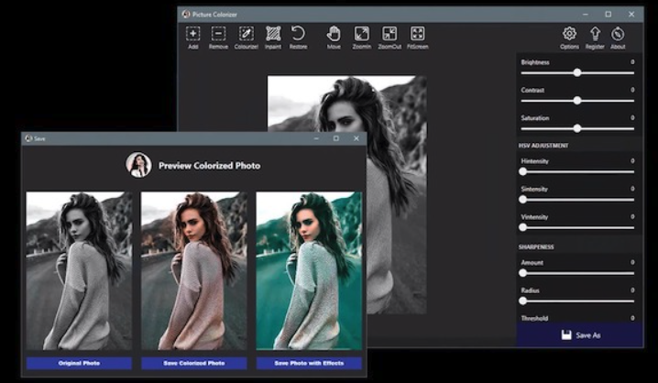Select the colorized photo preview thumbnail

point(194,271)
